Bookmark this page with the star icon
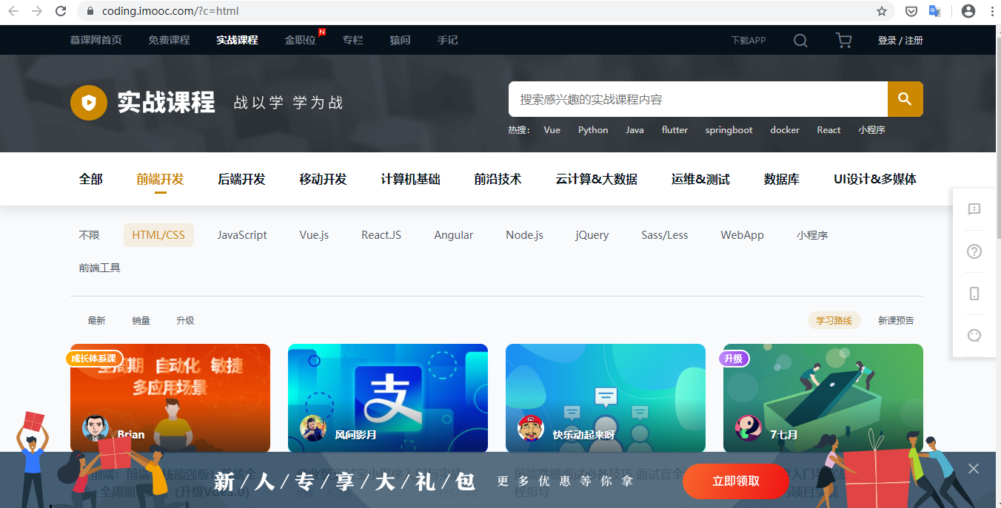Image resolution: width=1001 pixels, height=508 pixels. coord(882,11)
